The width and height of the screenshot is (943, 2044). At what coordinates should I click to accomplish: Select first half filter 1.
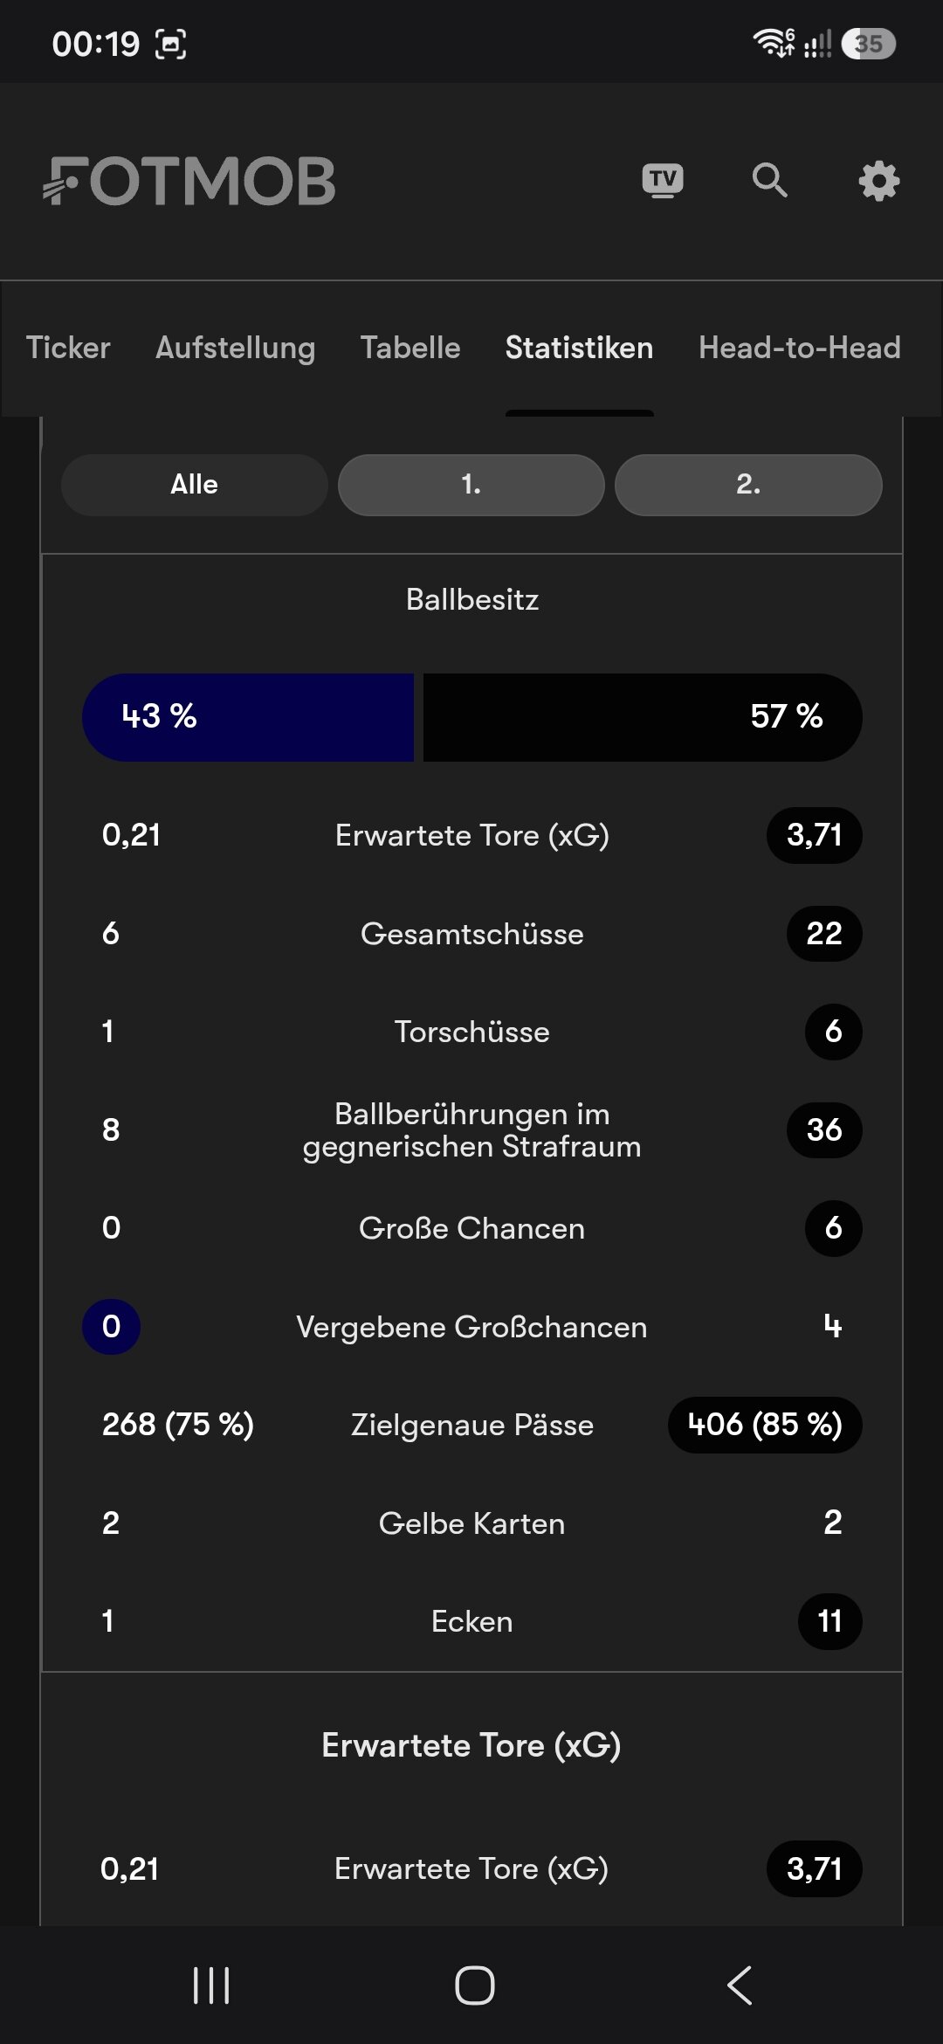(x=471, y=485)
